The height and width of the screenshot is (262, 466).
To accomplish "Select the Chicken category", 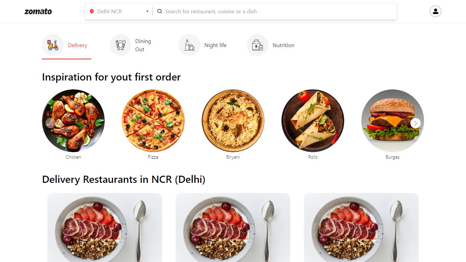I will coord(73,120).
